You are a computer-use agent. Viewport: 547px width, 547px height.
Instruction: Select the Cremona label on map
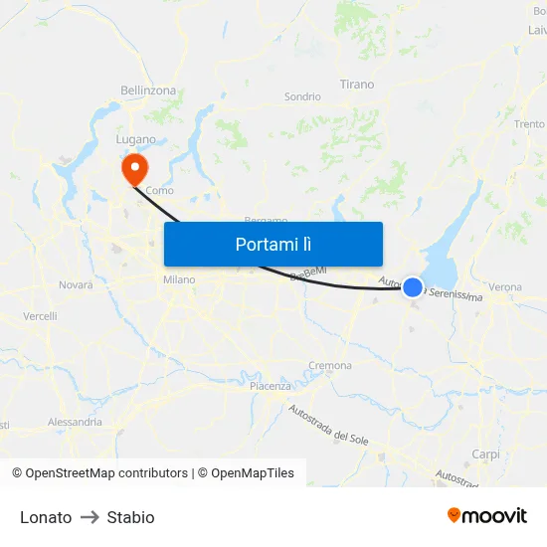(330, 365)
